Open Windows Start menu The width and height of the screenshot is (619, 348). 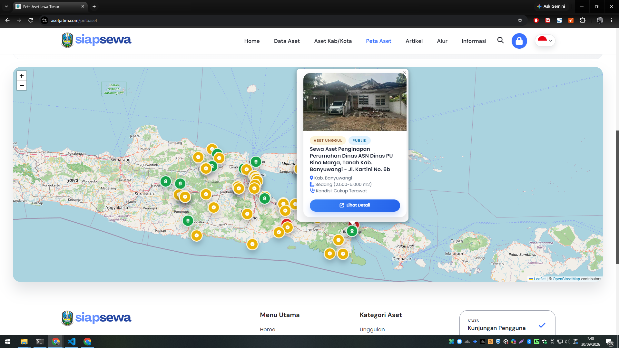click(x=8, y=342)
